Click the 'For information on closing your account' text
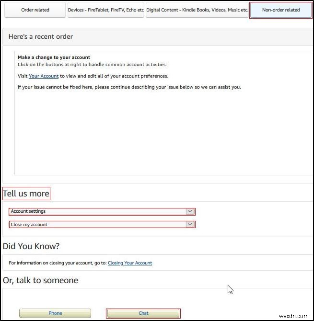 [x=58, y=263]
